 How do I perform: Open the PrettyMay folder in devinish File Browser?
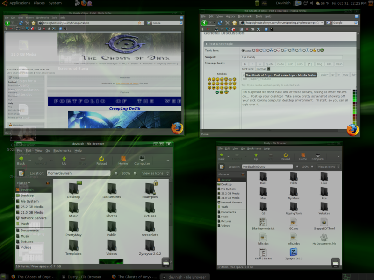[x=73, y=229]
